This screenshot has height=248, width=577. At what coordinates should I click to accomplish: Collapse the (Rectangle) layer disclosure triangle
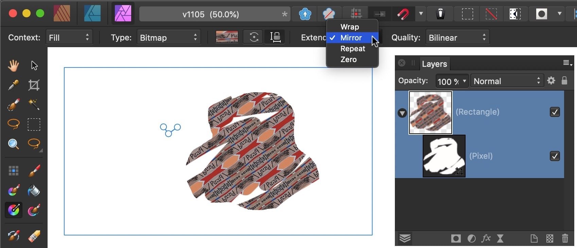coord(402,113)
